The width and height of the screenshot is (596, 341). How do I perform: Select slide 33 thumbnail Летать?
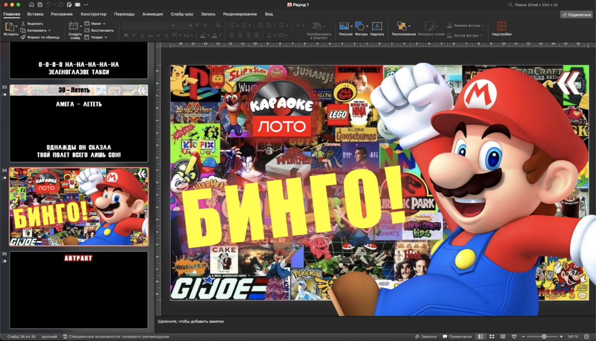tap(79, 123)
